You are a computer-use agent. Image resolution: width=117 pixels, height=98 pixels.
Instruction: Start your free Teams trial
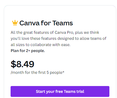60,91
